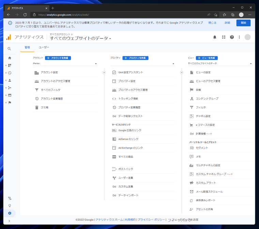Open browser Collections icon
The width and height of the screenshot is (259, 229).
pos(233,15)
